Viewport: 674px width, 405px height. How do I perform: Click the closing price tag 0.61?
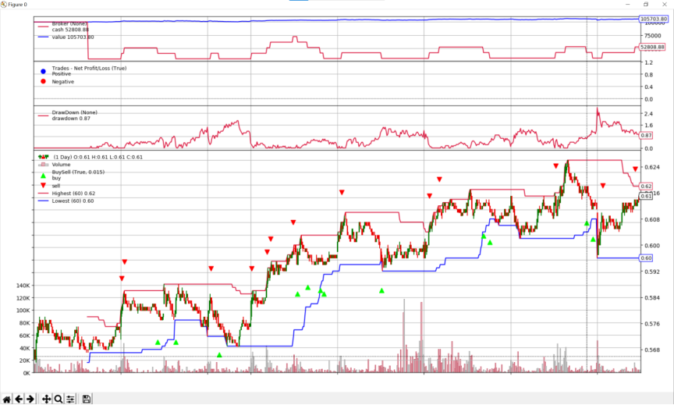coord(646,196)
